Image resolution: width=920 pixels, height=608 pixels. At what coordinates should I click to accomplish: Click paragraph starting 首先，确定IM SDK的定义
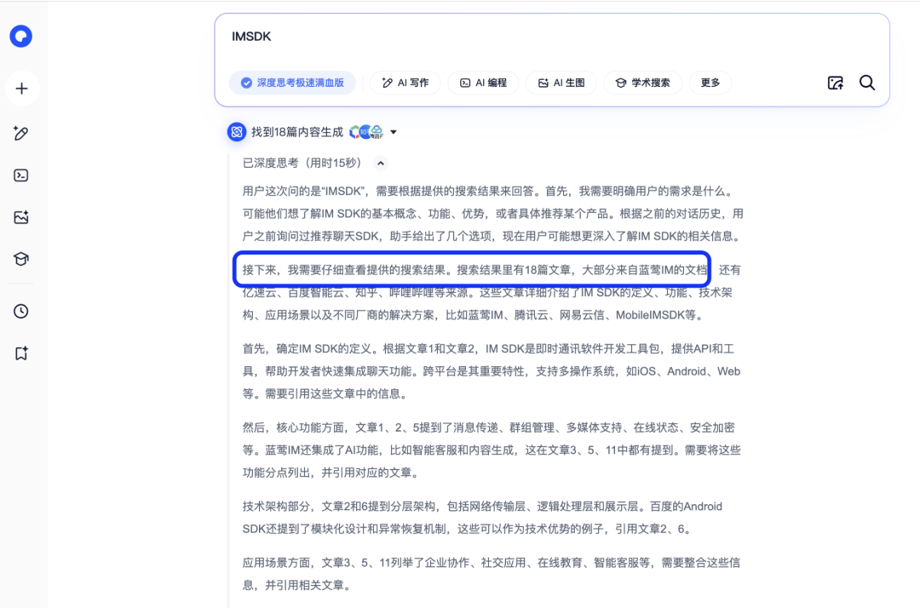coord(492,371)
